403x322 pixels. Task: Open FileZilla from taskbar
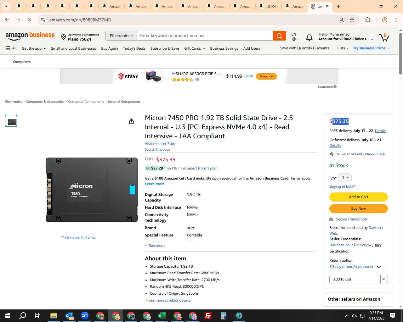pyautogui.click(x=208, y=316)
